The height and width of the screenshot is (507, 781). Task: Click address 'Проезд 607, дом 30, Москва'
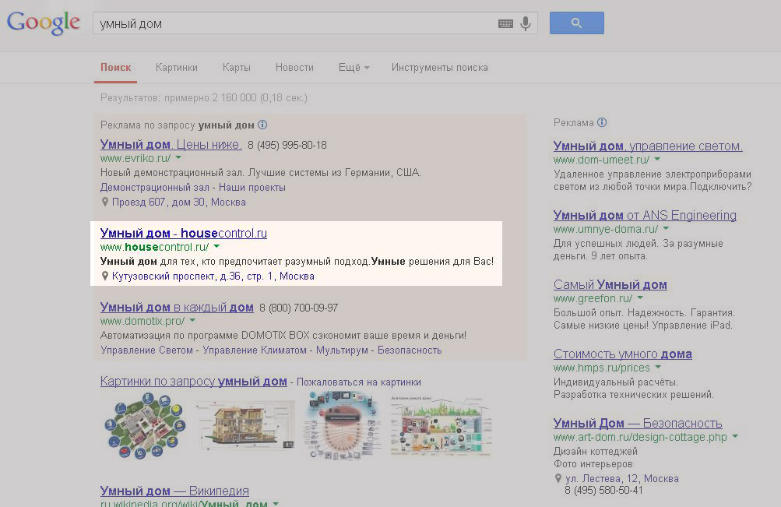179,202
